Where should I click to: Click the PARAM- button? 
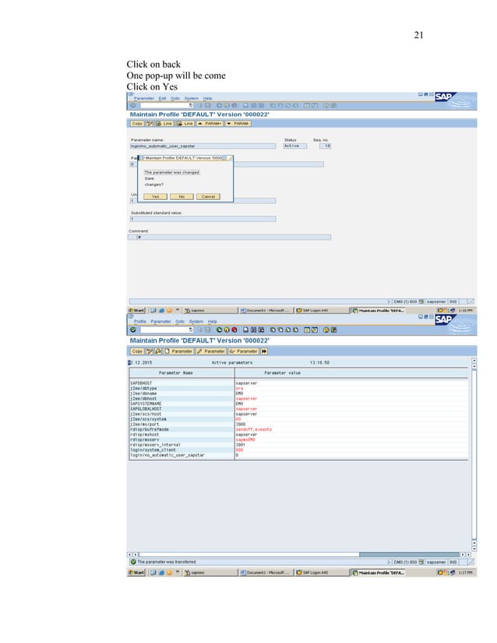point(238,124)
